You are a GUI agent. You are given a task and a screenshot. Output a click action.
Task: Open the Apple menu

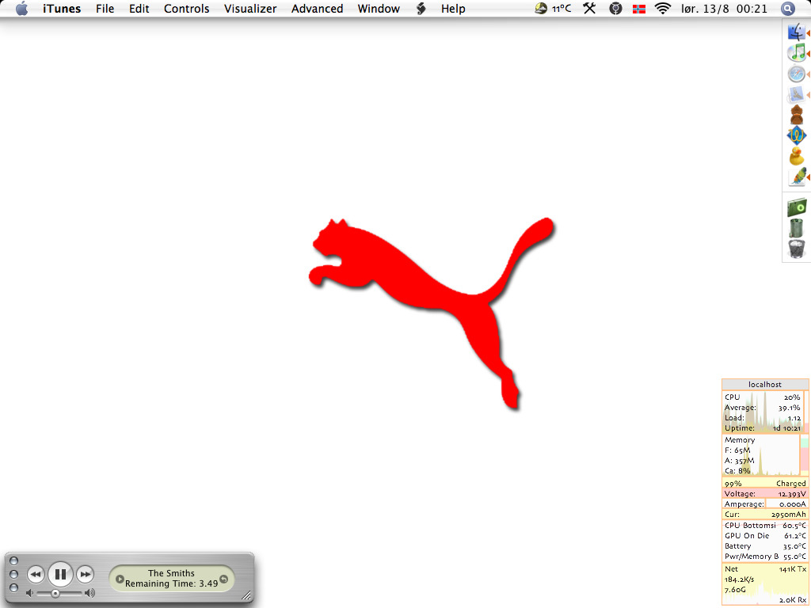coord(21,9)
